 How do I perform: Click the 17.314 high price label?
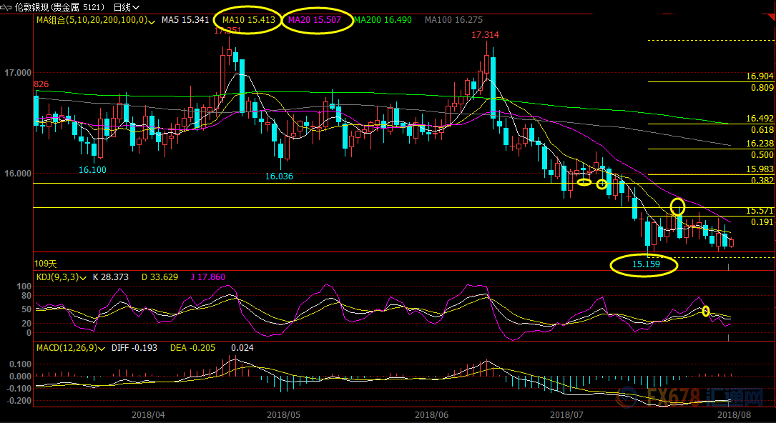[485, 35]
